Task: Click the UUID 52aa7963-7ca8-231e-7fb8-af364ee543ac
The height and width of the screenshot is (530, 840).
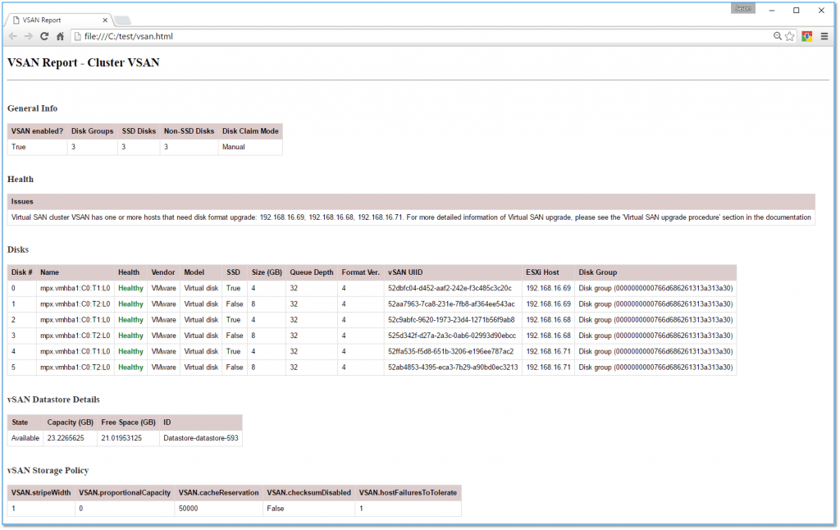Action: coord(452,304)
